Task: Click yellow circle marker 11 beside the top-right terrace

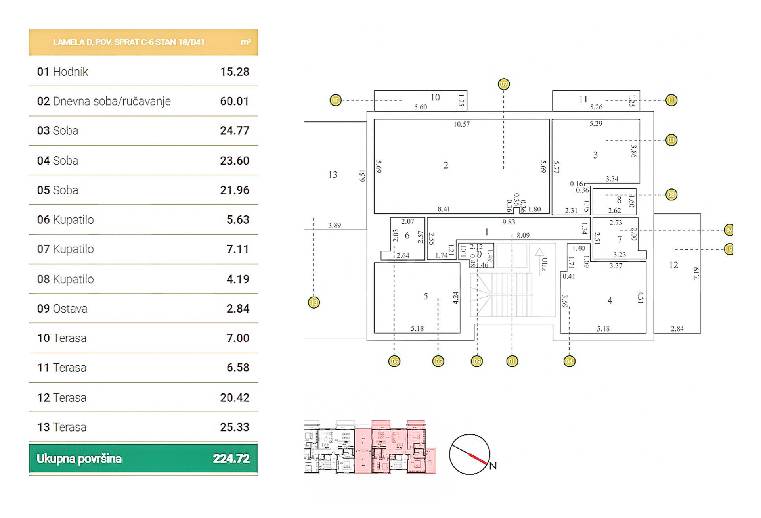Action: [671, 100]
